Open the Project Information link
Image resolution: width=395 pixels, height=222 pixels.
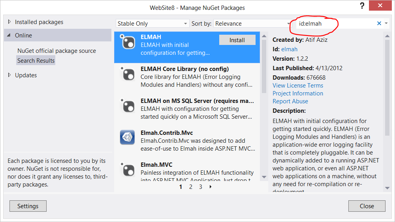click(297, 93)
